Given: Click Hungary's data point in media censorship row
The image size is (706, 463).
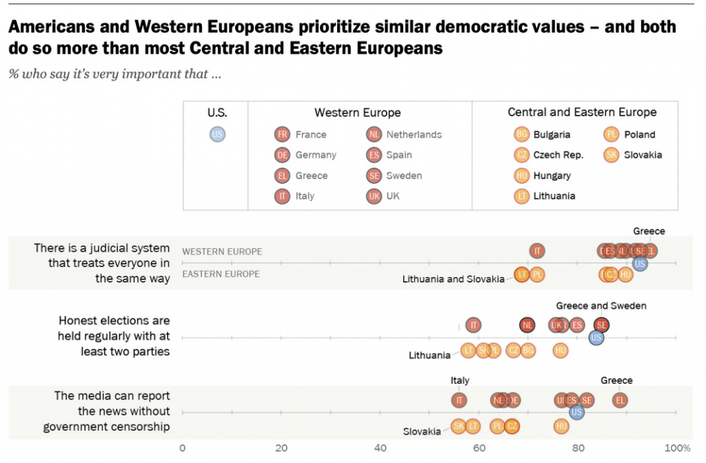Looking at the screenshot, I should click(x=561, y=426).
